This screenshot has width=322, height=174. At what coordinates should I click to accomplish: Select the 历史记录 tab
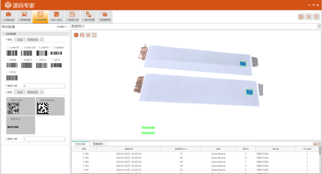pyautogui.click(x=80, y=144)
